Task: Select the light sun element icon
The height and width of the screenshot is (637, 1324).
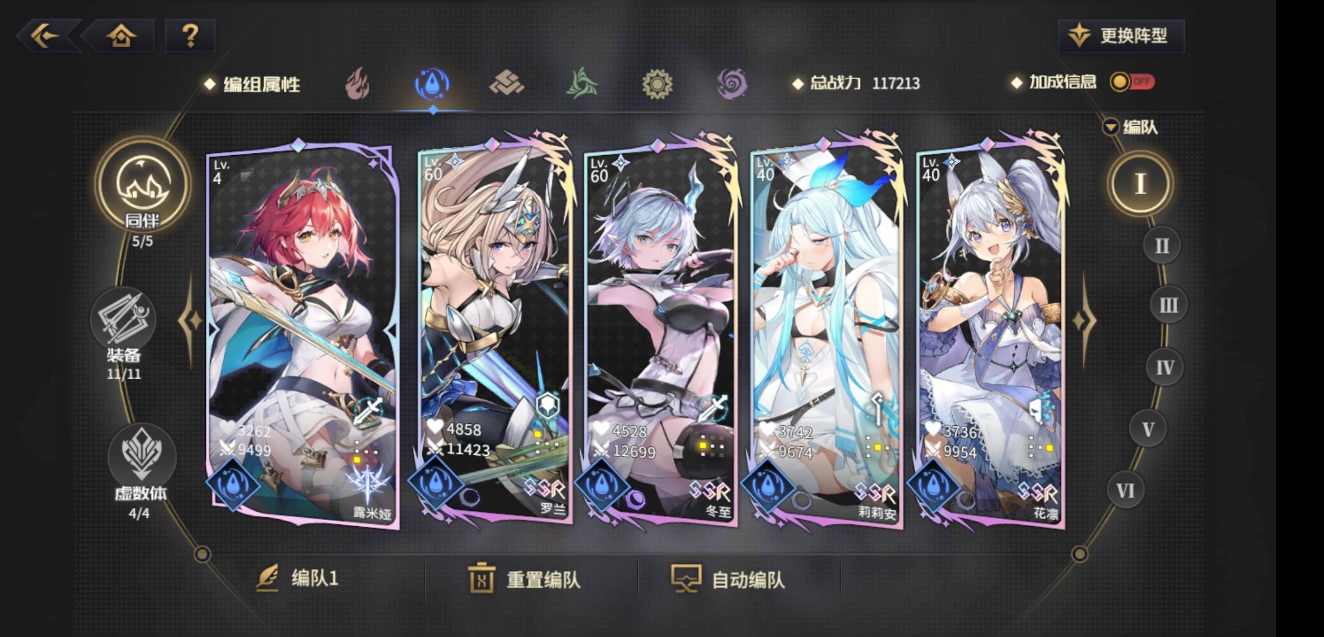Action: tap(657, 83)
